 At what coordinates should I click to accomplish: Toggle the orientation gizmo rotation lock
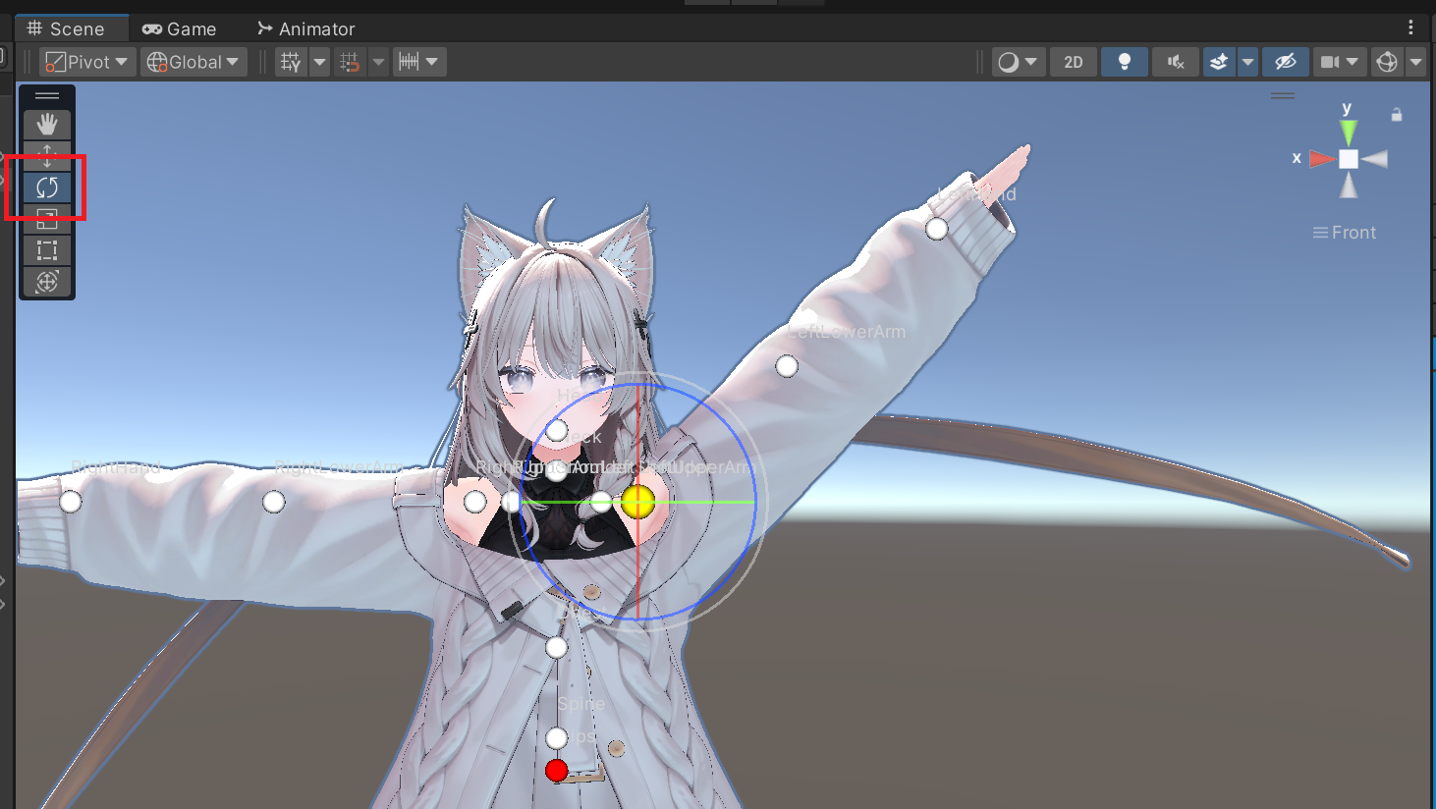pyautogui.click(x=1397, y=115)
